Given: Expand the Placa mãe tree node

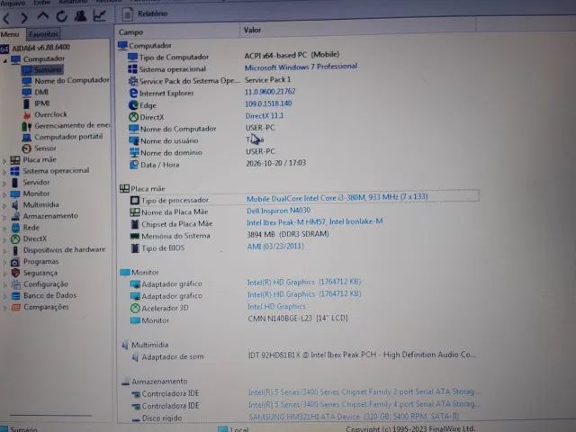Looking at the screenshot, I should pos(4,161).
